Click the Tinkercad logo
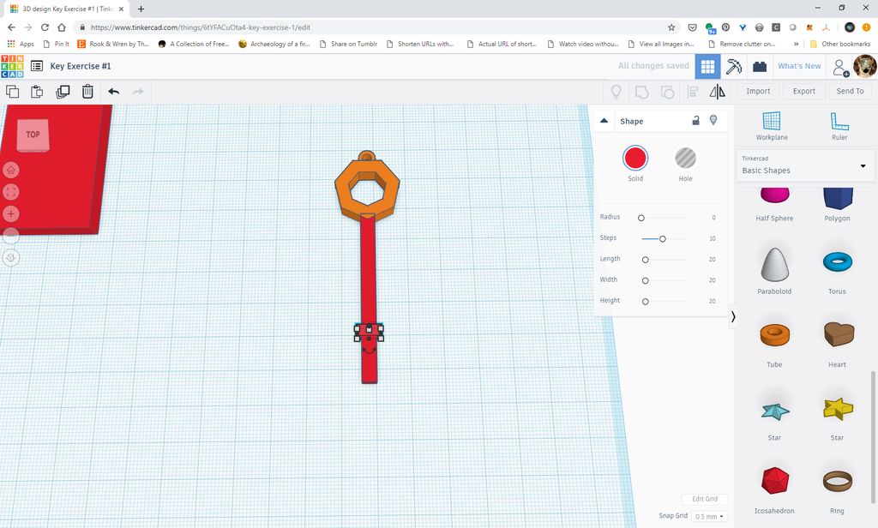Image resolution: width=878 pixels, height=528 pixels. click(x=12, y=66)
